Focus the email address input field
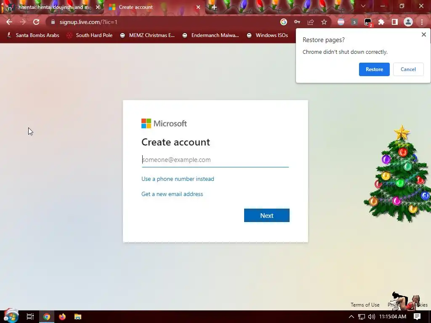431x323 pixels. [x=215, y=159]
